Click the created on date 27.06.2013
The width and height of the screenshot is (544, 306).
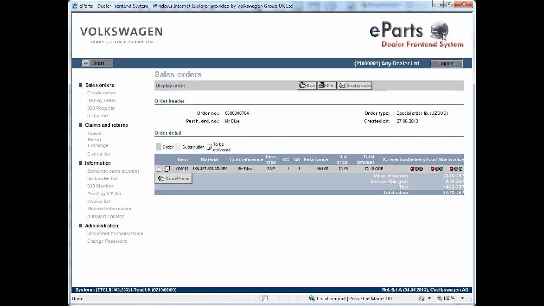click(407, 121)
